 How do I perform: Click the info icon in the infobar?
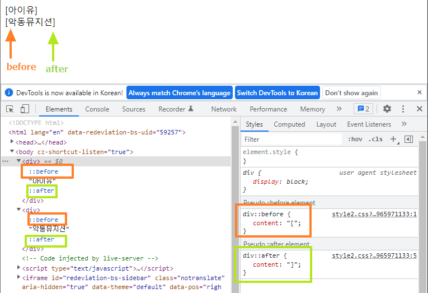9,92
